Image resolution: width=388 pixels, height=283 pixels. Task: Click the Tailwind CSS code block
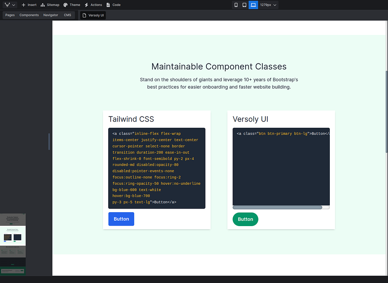click(x=157, y=168)
